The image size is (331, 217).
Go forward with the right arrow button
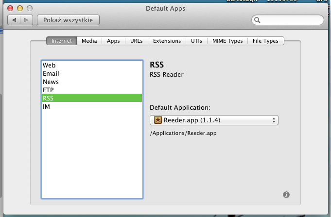[27, 20]
